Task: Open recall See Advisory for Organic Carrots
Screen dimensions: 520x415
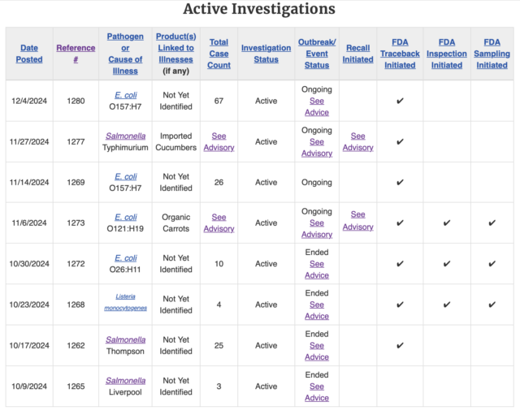Action: point(357,221)
